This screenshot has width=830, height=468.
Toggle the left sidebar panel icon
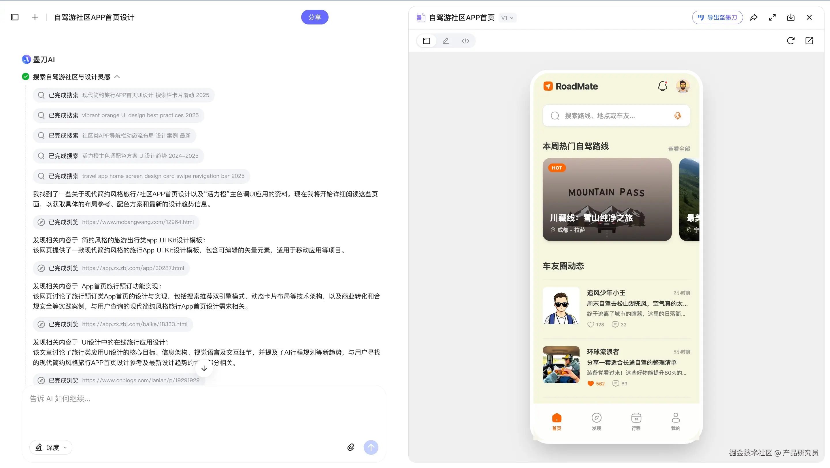tap(15, 17)
